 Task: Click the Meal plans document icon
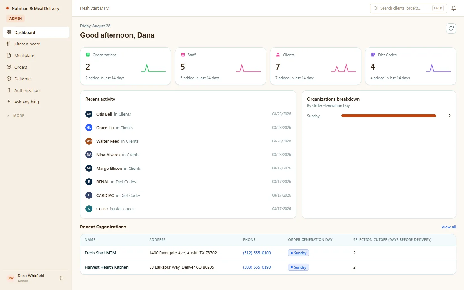click(x=9, y=55)
